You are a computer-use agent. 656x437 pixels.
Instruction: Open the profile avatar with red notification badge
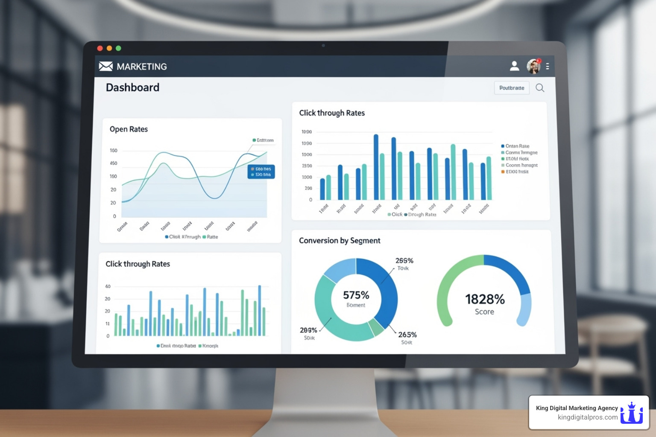[x=533, y=66]
